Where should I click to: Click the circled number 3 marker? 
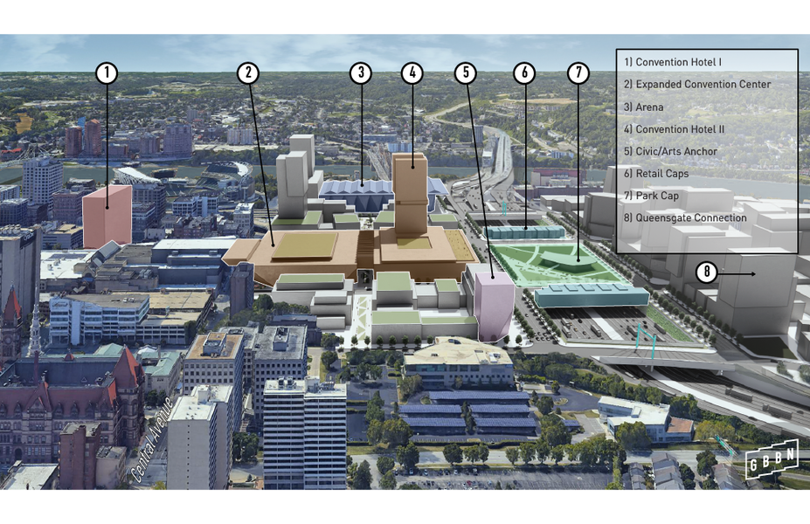361,72
